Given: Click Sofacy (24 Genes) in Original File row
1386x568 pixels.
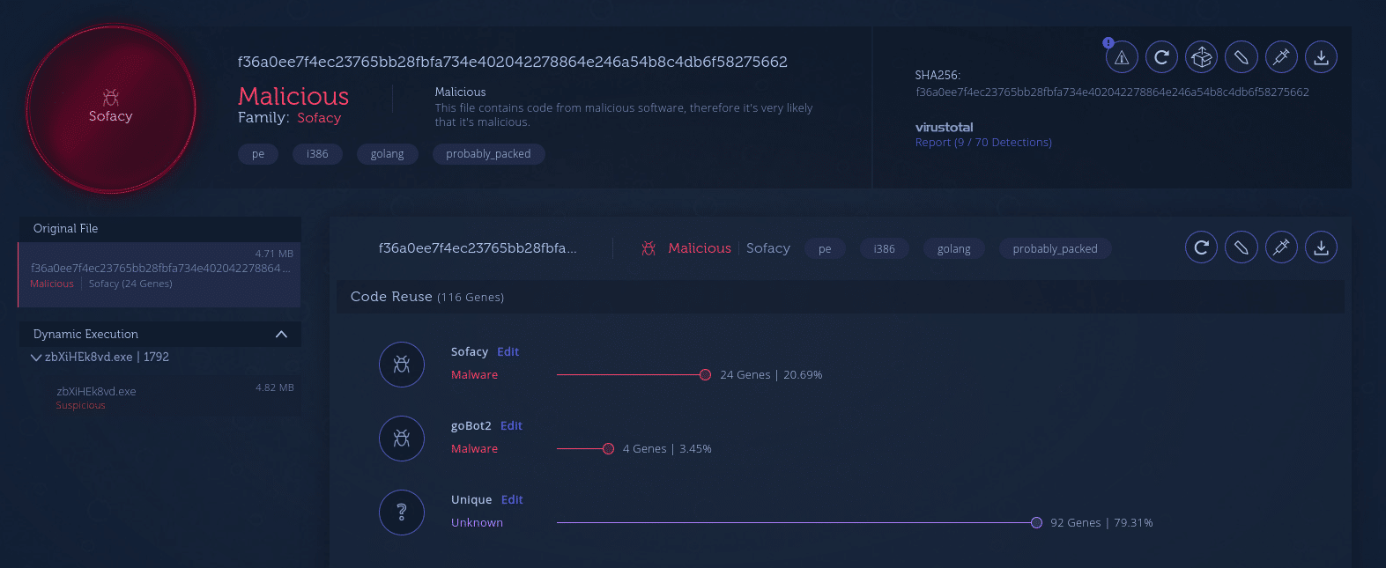Looking at the screenshot, I should point(130,284).
